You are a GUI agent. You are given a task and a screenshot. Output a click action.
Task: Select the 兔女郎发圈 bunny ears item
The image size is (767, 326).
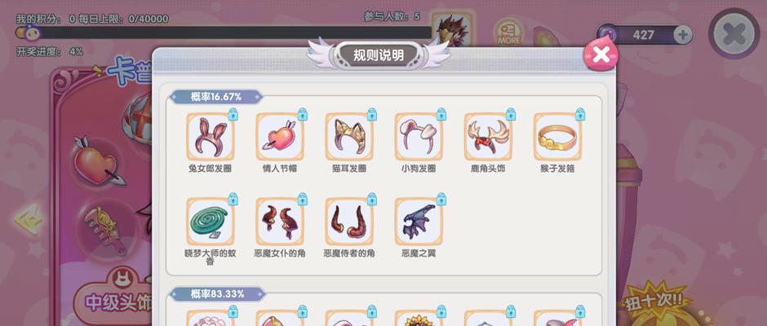pyautogui.click(x=210, y=137)
